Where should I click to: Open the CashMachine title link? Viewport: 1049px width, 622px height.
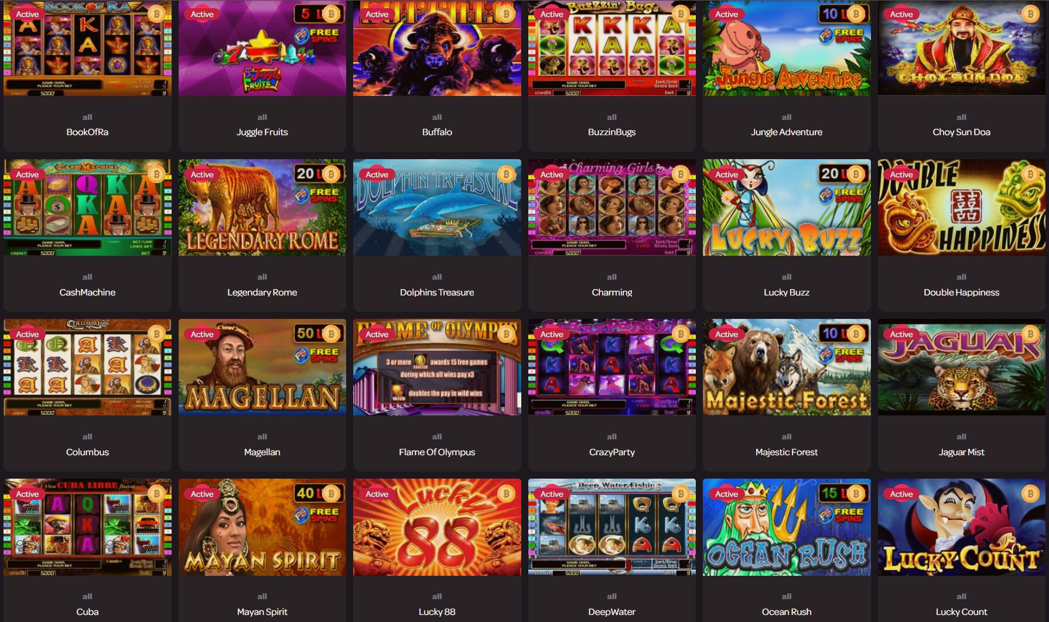[x=87, y=292]
